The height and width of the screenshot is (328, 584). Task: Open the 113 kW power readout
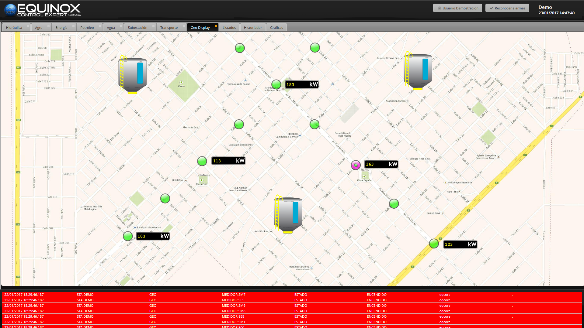click(228, 161)
